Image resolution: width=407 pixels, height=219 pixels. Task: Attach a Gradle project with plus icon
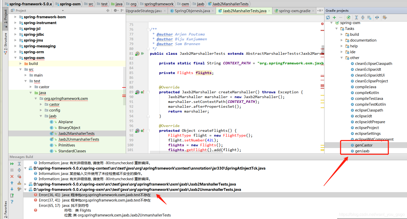334,17
